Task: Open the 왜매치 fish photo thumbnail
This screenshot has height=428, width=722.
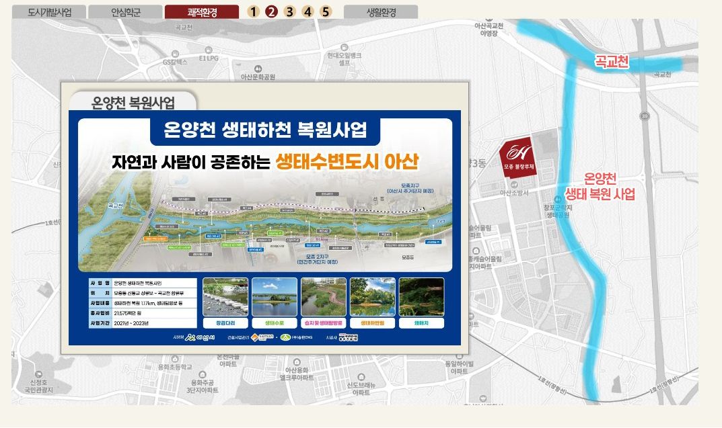Action: pyautogui.click(x=422, y=297)
